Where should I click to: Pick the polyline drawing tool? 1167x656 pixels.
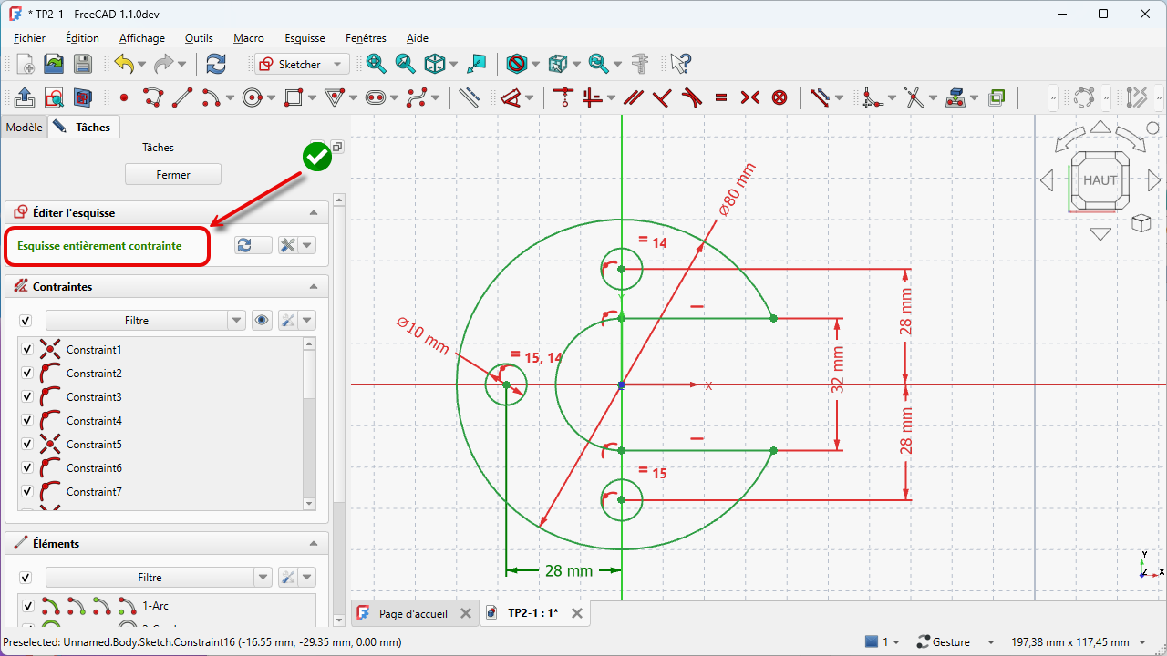click(x=152, y=97)
